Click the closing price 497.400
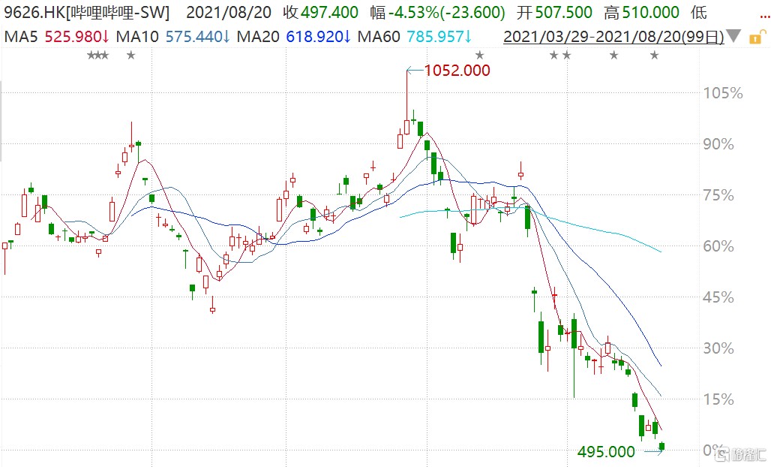Viewport: 771px width, 467px height. 329,13
